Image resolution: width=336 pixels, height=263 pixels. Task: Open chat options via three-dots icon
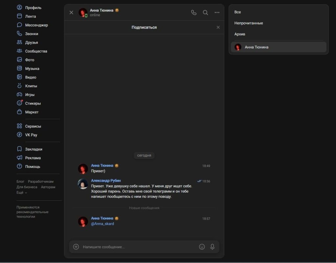point(217,12)
